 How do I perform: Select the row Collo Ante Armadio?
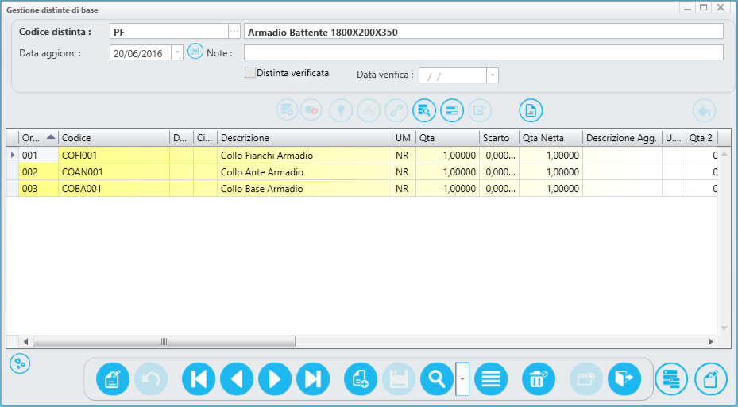pyautogui.click(x=266, y=172)
